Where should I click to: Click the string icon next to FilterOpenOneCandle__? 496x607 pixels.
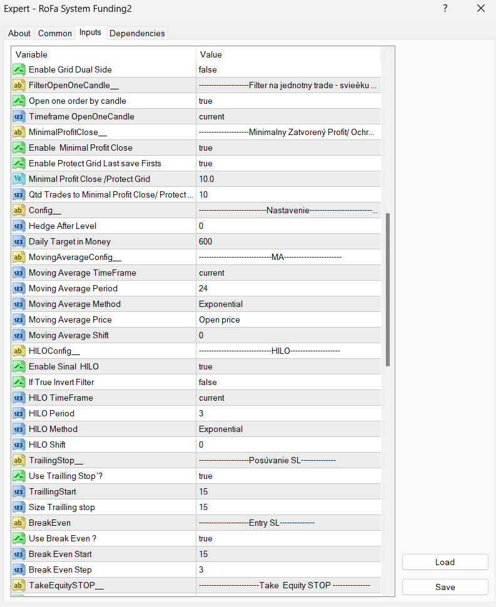[19, 85]
